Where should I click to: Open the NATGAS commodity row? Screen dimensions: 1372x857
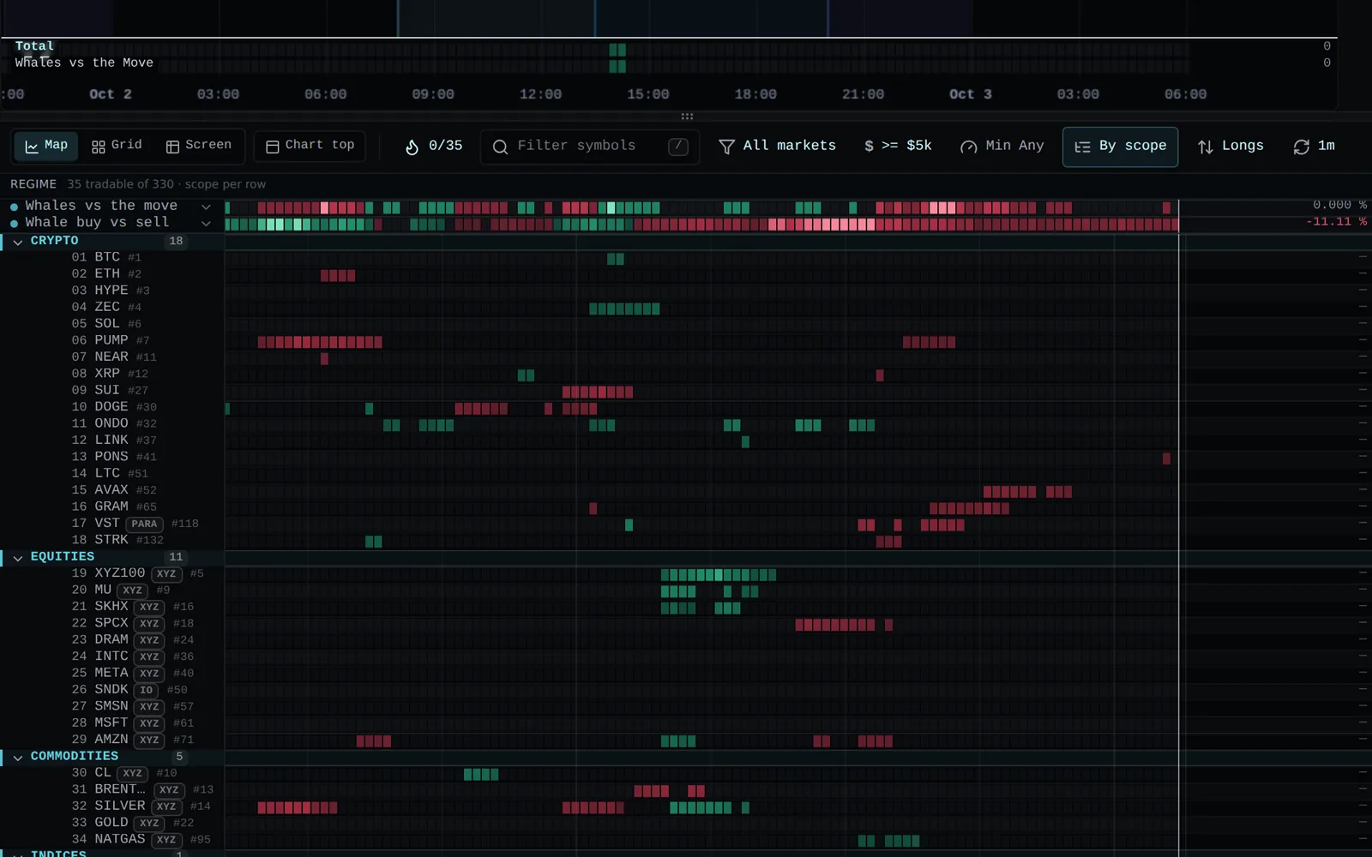[111, 840]
